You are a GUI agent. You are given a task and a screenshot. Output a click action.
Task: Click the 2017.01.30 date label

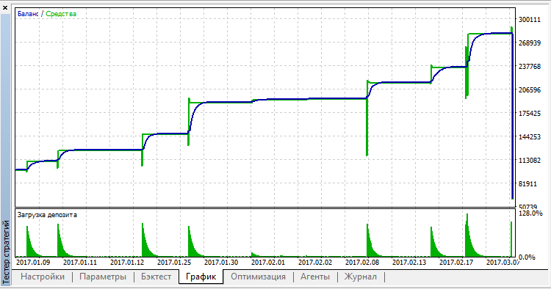click(x=221, y=262)
